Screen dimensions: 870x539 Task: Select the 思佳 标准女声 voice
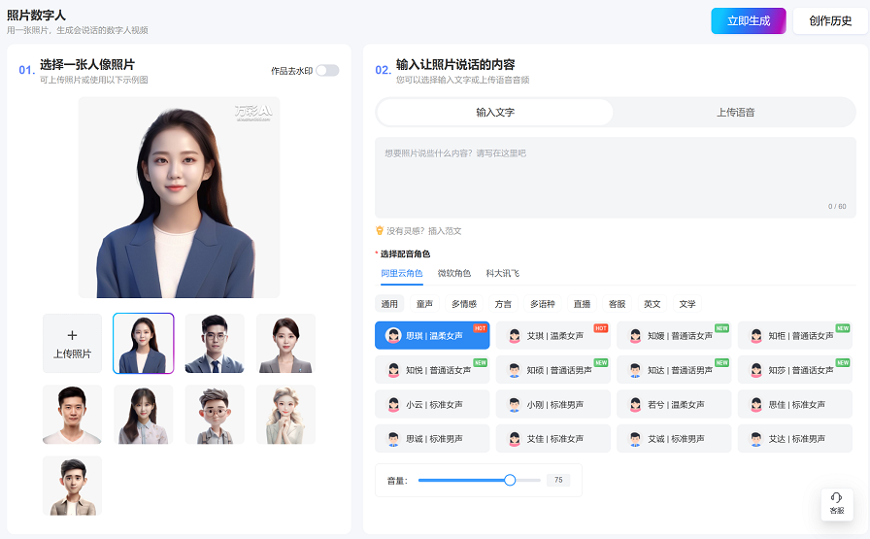tap(794, 404)
